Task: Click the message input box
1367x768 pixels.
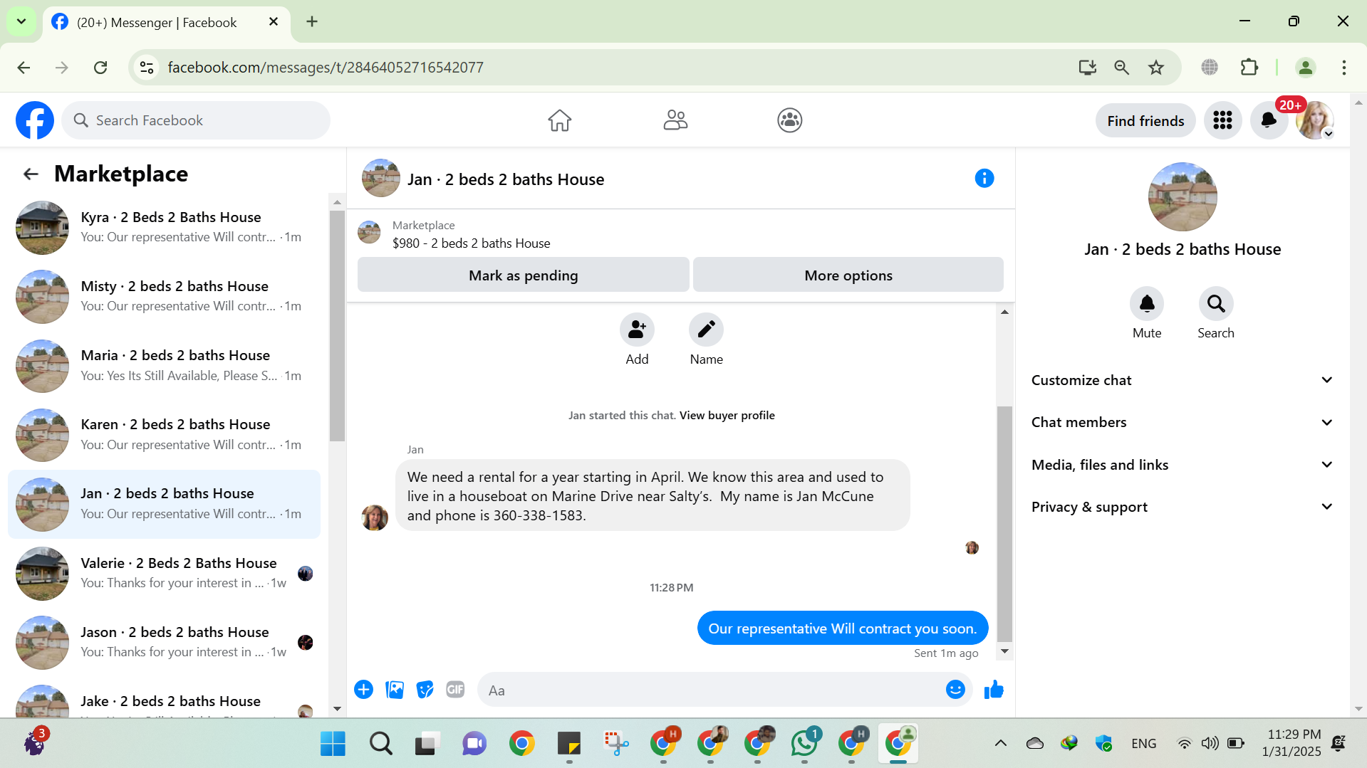Action: click(712, 690)
